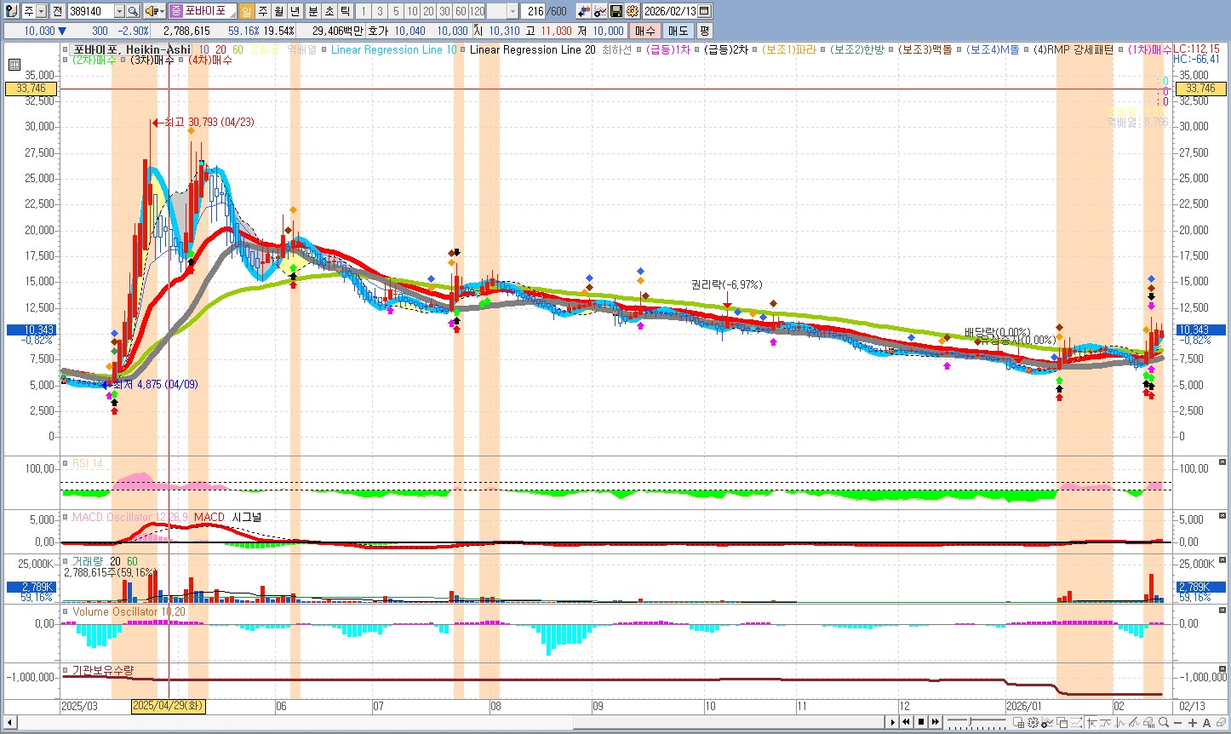The height and width of the screenshot is (734, 1231).
Task: Click the diagonal lines drawing tool at bottom
Action: click(x=1134, y=722)
